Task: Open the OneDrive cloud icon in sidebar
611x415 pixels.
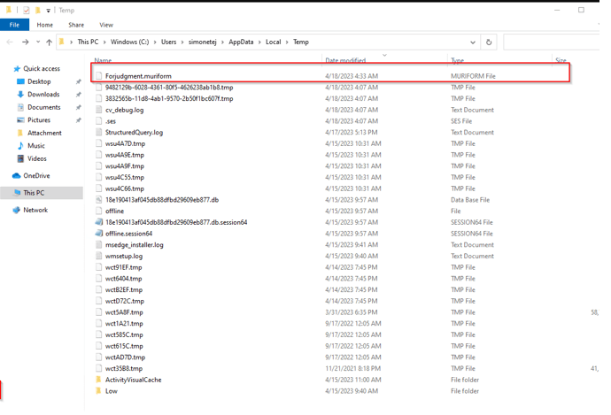Action: [x=16, y=176]
